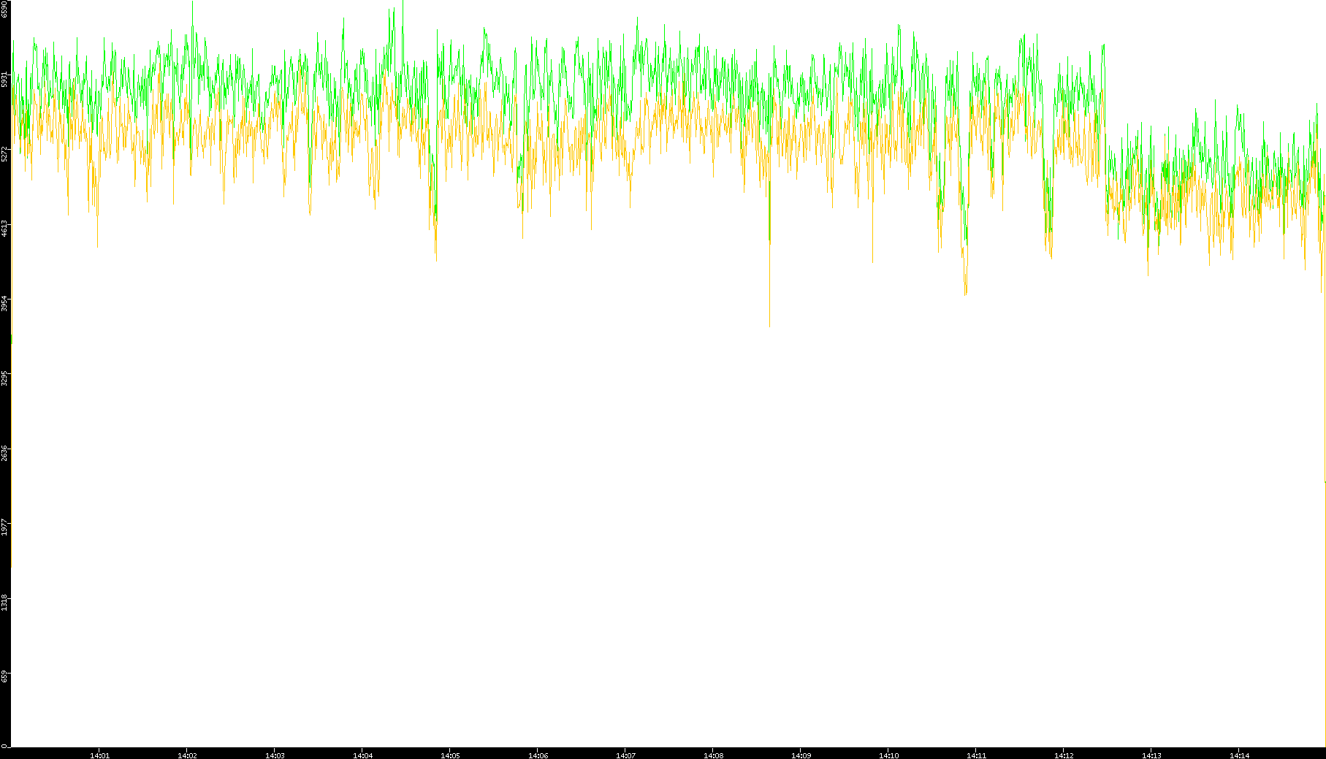The image size is (1326, 759).
Task: Select the 5931 y-axis value label
Action: click(x=5, y=79)
